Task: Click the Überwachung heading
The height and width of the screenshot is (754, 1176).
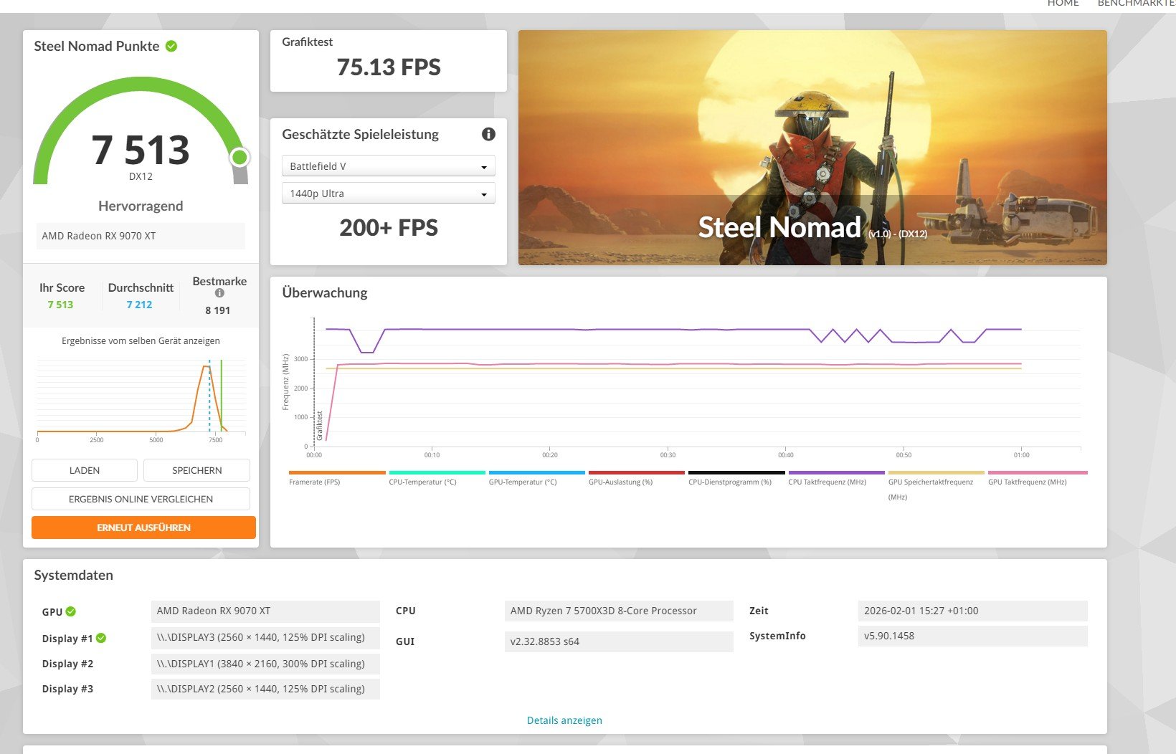Action: point(325,292)
